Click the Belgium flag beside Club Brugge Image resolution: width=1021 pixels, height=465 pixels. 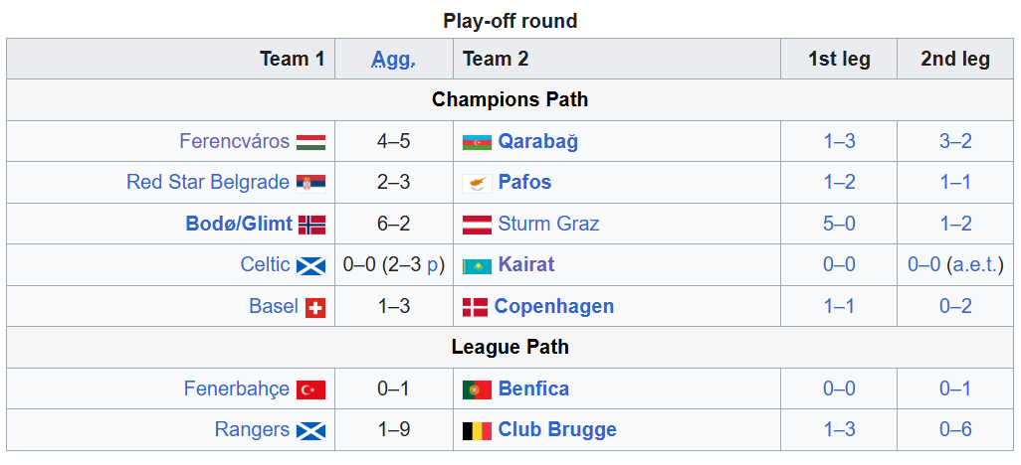(477, 431)
